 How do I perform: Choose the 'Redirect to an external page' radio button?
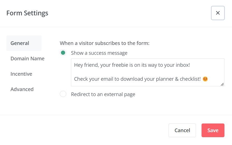(63, 94)
